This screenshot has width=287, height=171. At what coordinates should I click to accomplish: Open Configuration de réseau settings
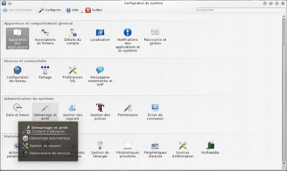tap(17, 74)
